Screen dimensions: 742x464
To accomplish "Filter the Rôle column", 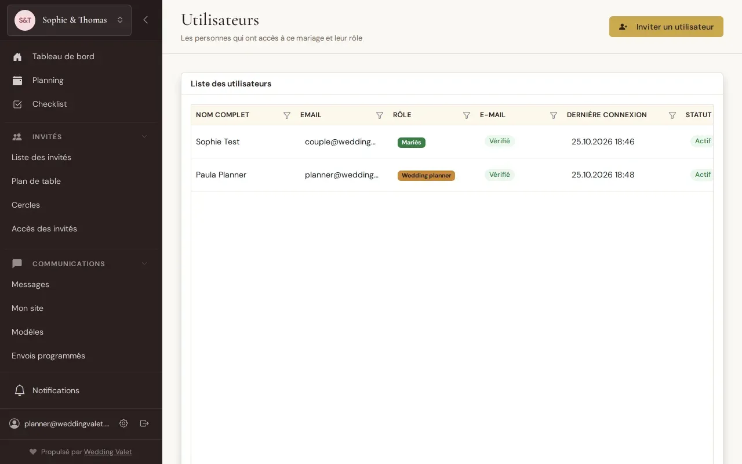I will click(x=467, y=115).
